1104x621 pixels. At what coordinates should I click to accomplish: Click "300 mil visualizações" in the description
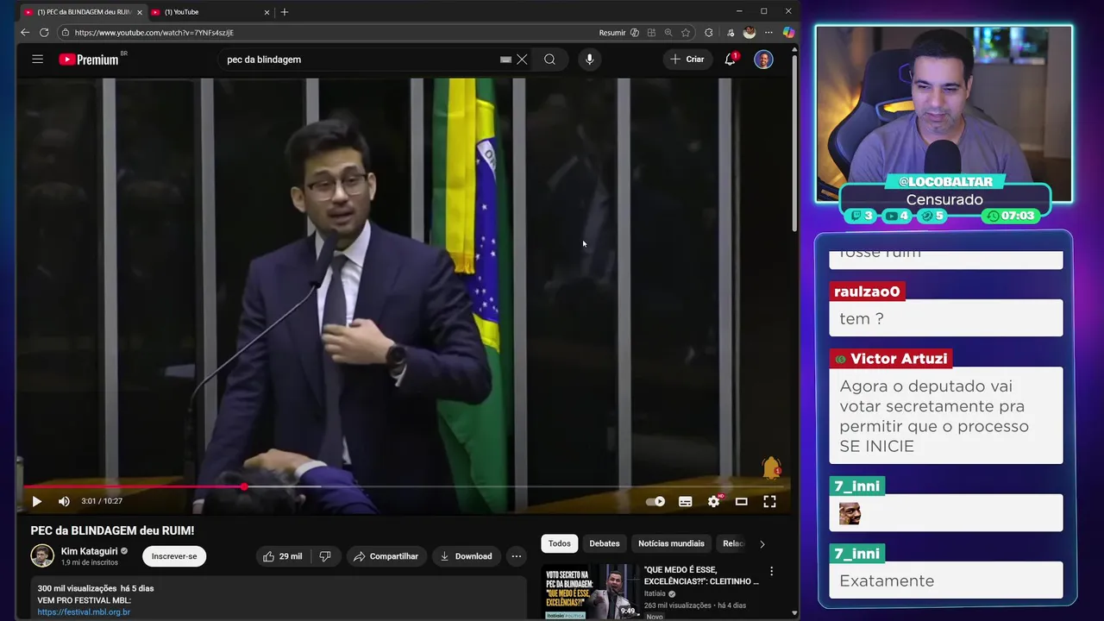77,588
